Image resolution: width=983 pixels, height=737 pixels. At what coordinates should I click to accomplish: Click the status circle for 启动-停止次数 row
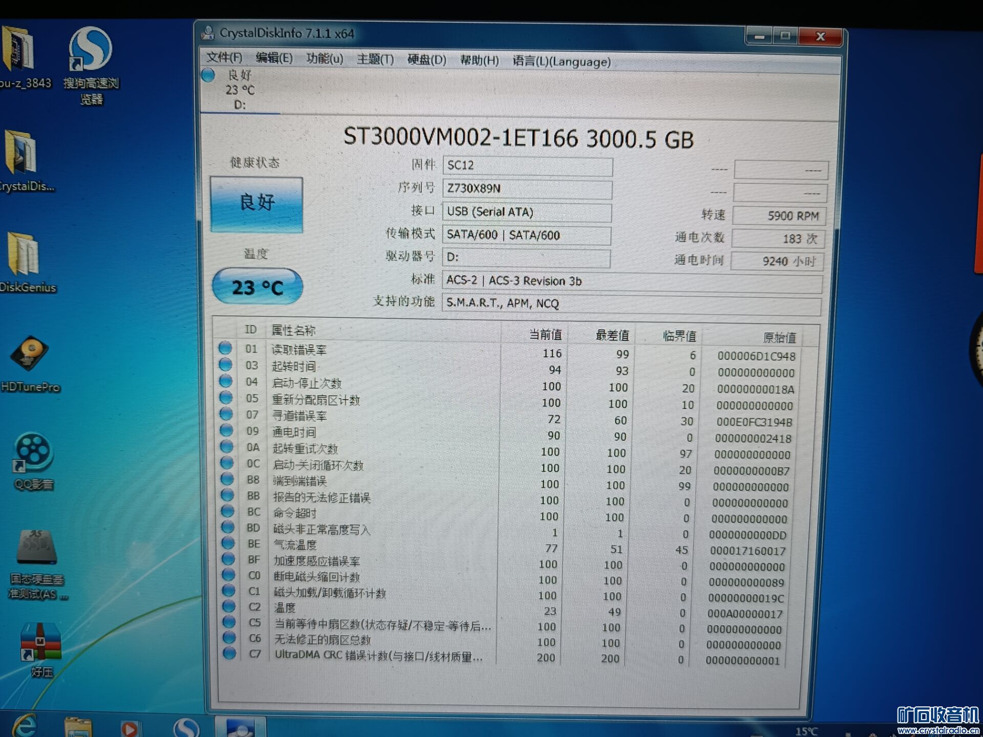click(226, 381)
